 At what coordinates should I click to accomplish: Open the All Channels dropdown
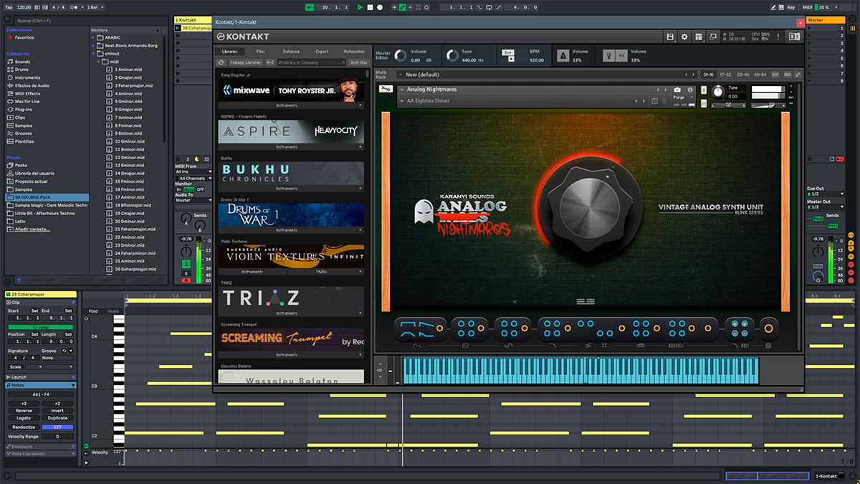(x=192, y=178)
